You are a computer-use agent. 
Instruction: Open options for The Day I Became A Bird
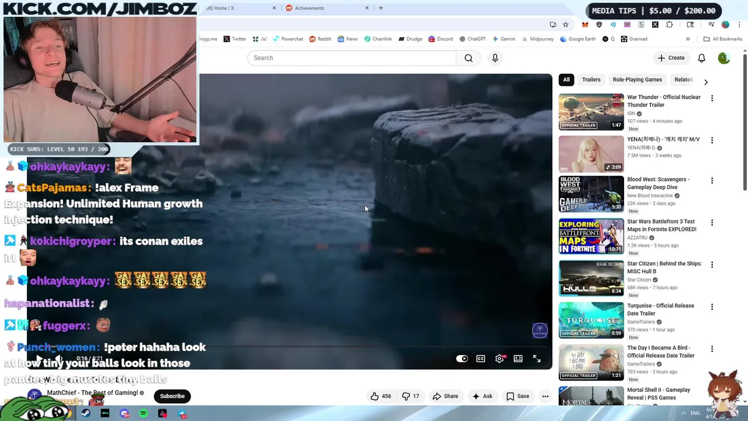[712, 349]
